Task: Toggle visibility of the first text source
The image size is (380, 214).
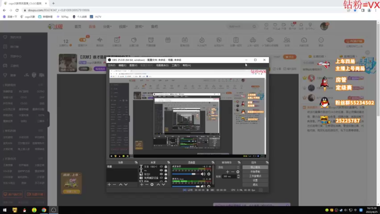Action: click(x=161, y=167)
